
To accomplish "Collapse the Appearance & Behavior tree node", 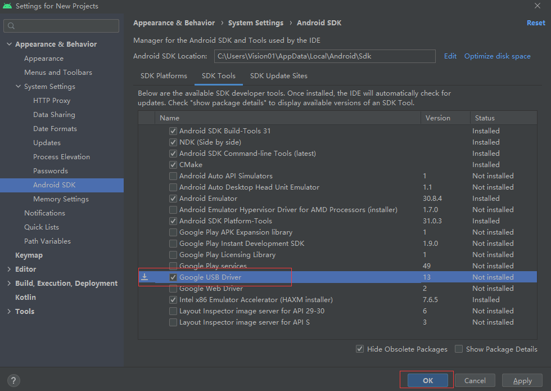I will click(9, 44).
